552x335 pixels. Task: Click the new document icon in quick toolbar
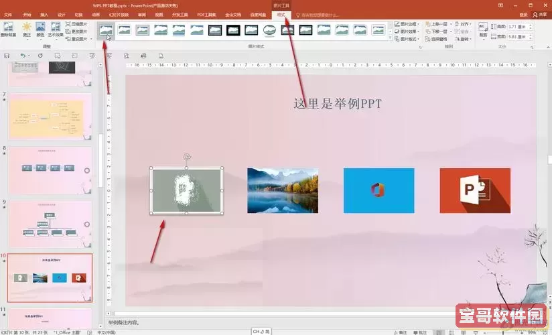coord(161,56)
